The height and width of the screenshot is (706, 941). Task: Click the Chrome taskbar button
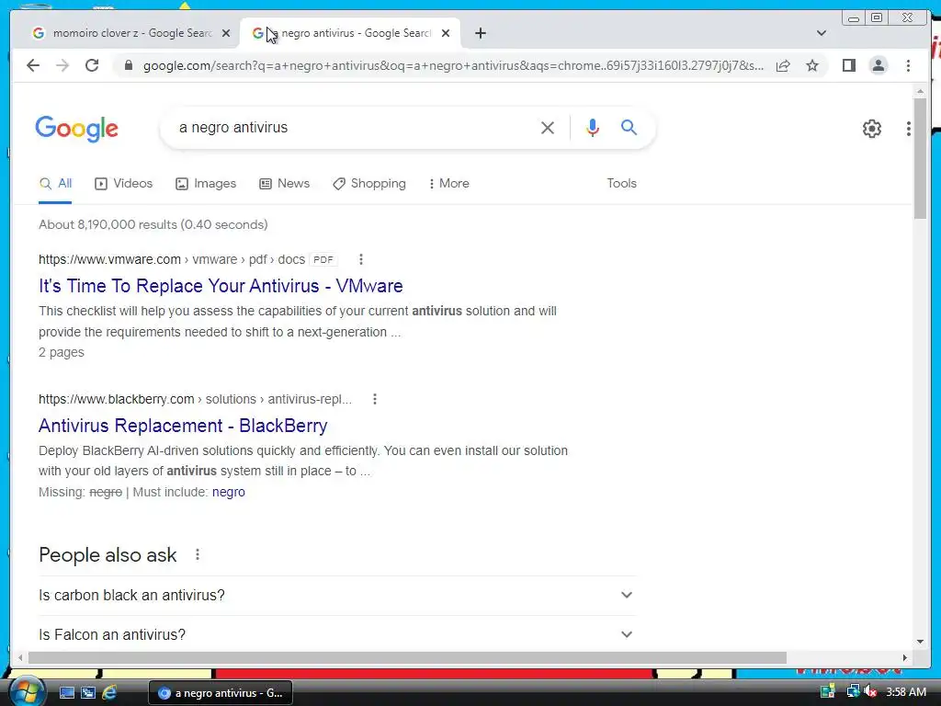click(x=221, y=693)
